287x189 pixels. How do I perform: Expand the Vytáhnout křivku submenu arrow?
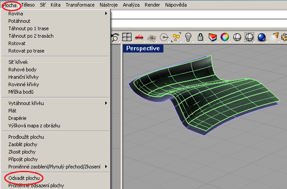[106, 103]
